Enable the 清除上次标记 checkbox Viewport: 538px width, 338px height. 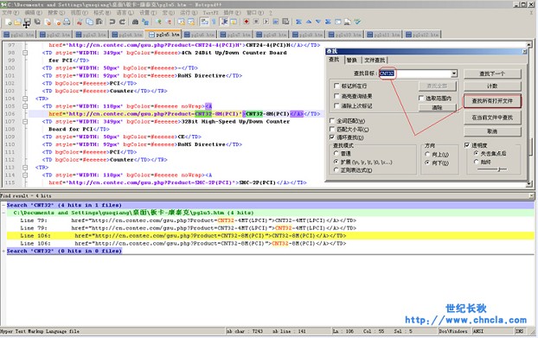pos(336,106)
